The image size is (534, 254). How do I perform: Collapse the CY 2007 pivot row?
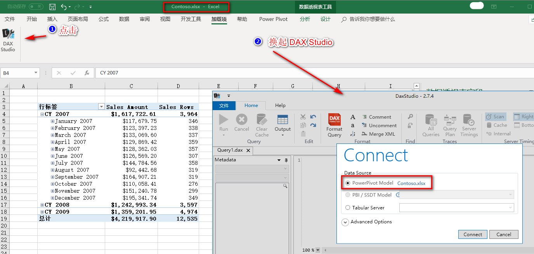(x=42, y=114)
